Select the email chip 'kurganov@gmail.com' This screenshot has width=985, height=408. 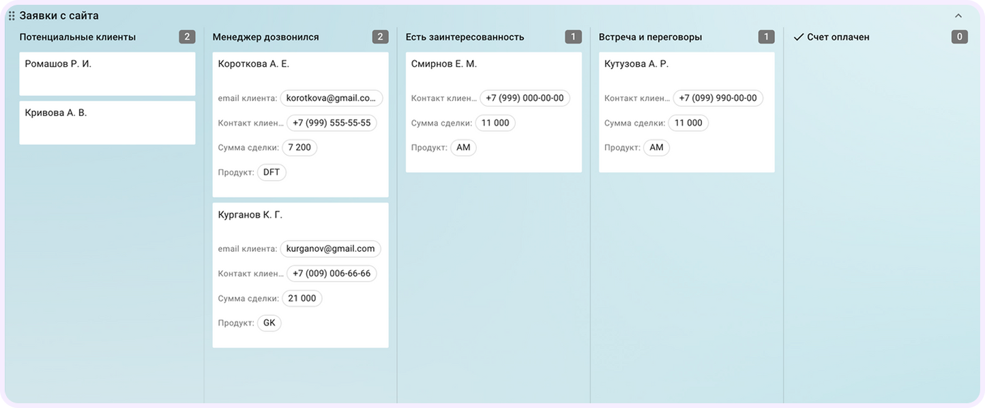coord(330,248)
